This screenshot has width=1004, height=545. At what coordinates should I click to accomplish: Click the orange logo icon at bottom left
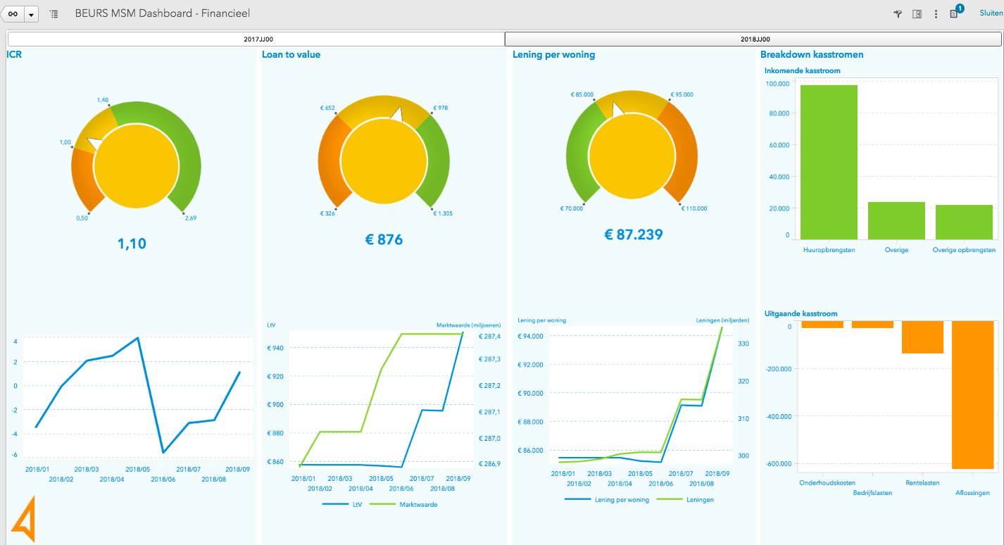pyautogui.click(x=22, y=519)
